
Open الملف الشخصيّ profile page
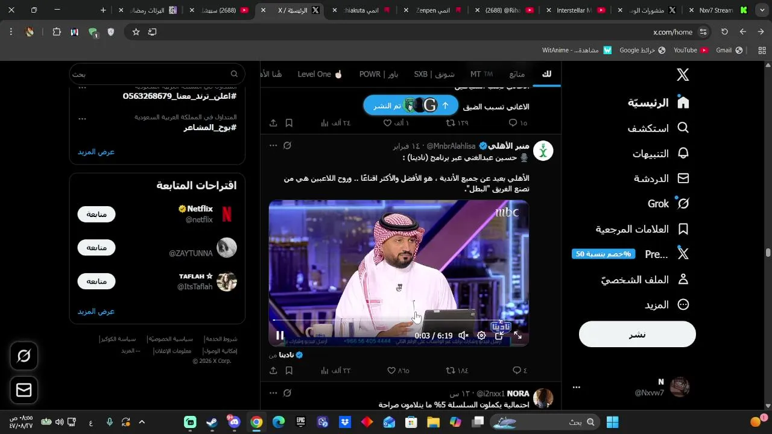coord(645,280)
